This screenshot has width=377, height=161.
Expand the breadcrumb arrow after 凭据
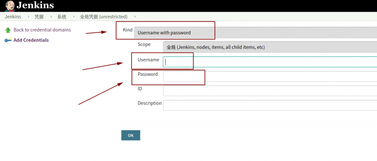pos(51,17)
